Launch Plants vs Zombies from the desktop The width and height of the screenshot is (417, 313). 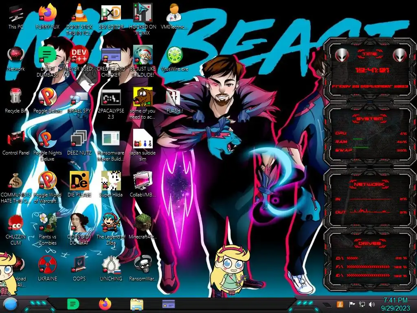47,229
